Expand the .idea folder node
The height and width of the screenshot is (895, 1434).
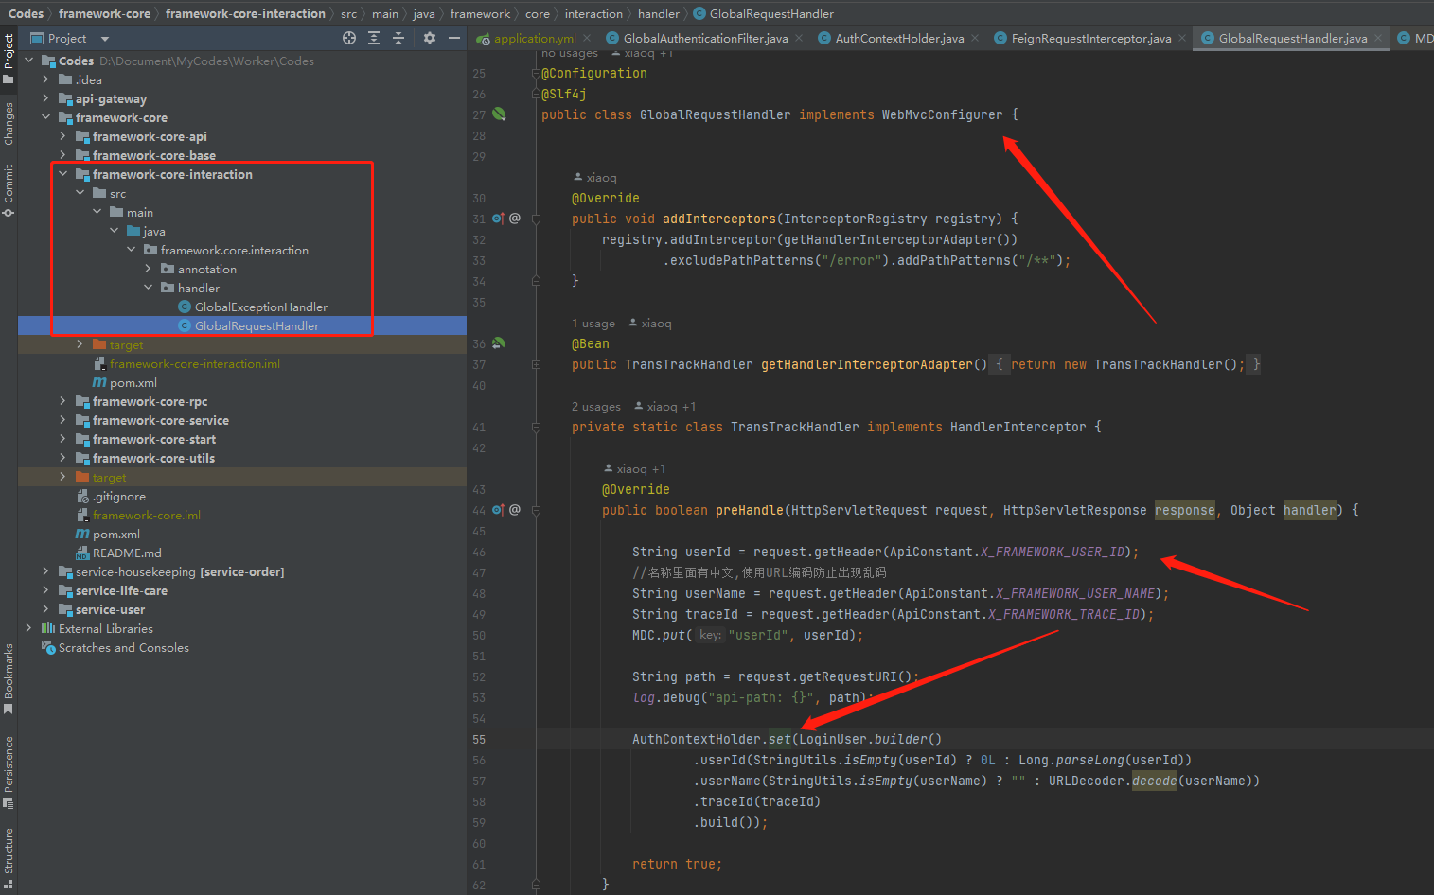click(45, 79)
